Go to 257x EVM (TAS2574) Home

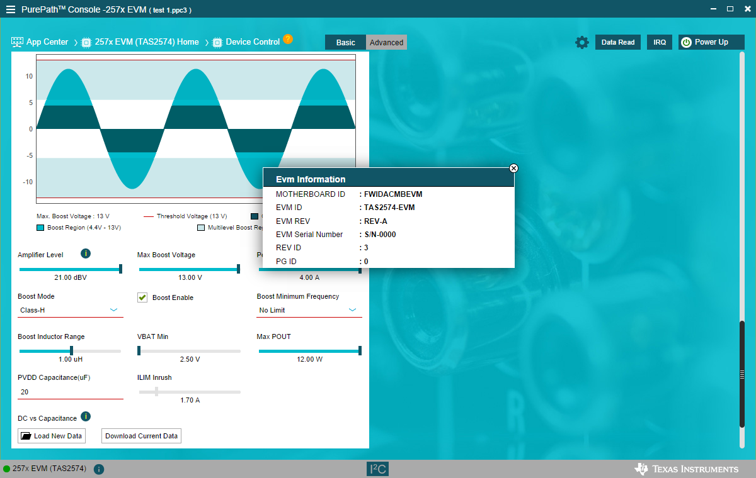147,42
